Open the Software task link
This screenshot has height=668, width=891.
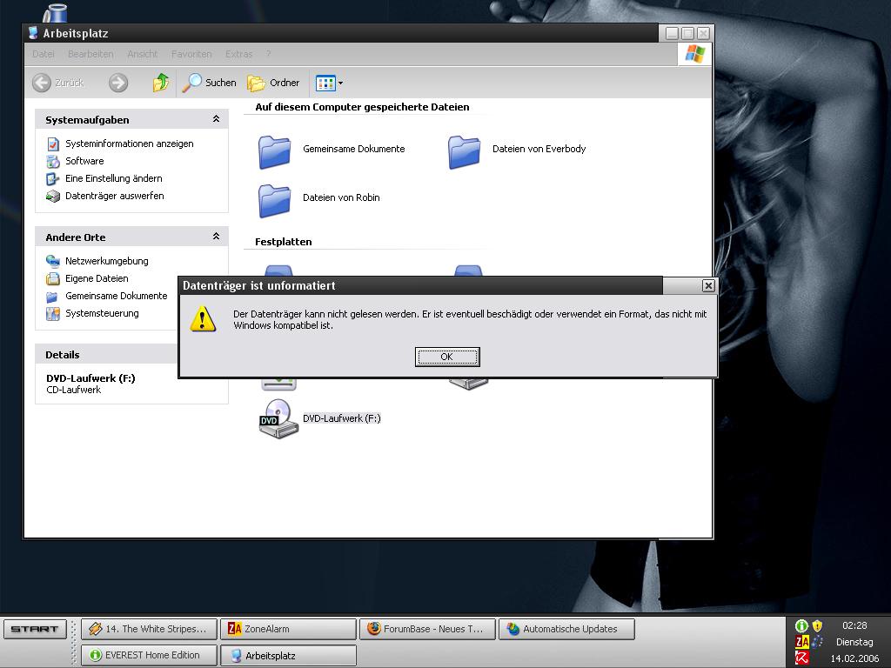coord(84,161)
